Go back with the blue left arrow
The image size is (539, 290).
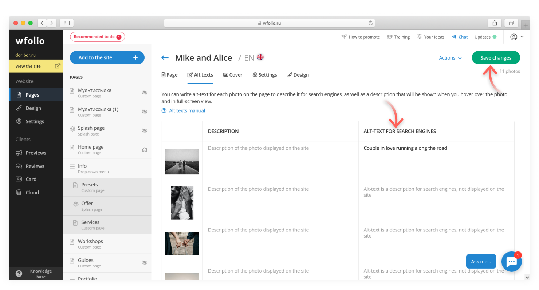[165, 57]
